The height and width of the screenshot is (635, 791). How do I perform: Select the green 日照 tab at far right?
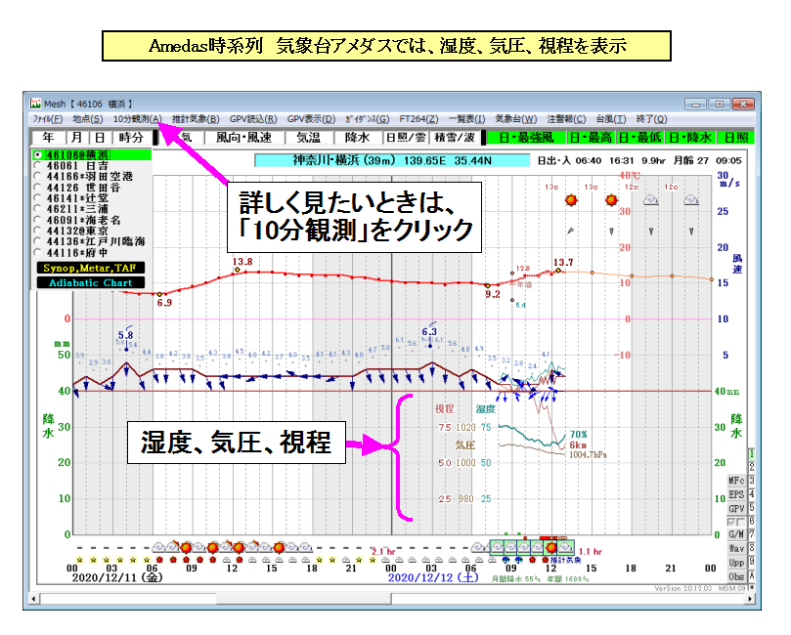coord(735,138)
